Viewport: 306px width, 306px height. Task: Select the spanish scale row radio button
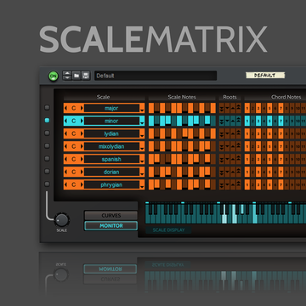pyautogui.click(x=47, y=159)
